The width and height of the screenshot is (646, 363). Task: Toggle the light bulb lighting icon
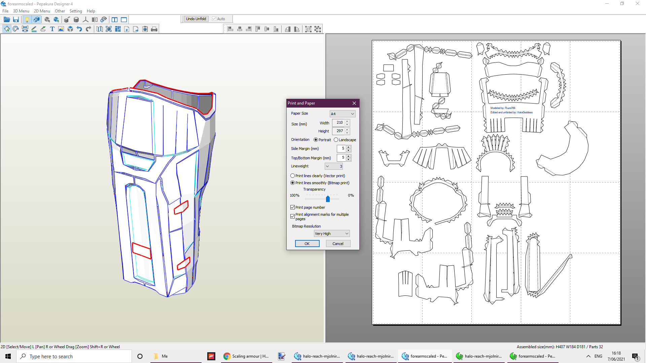click(27, 19)
